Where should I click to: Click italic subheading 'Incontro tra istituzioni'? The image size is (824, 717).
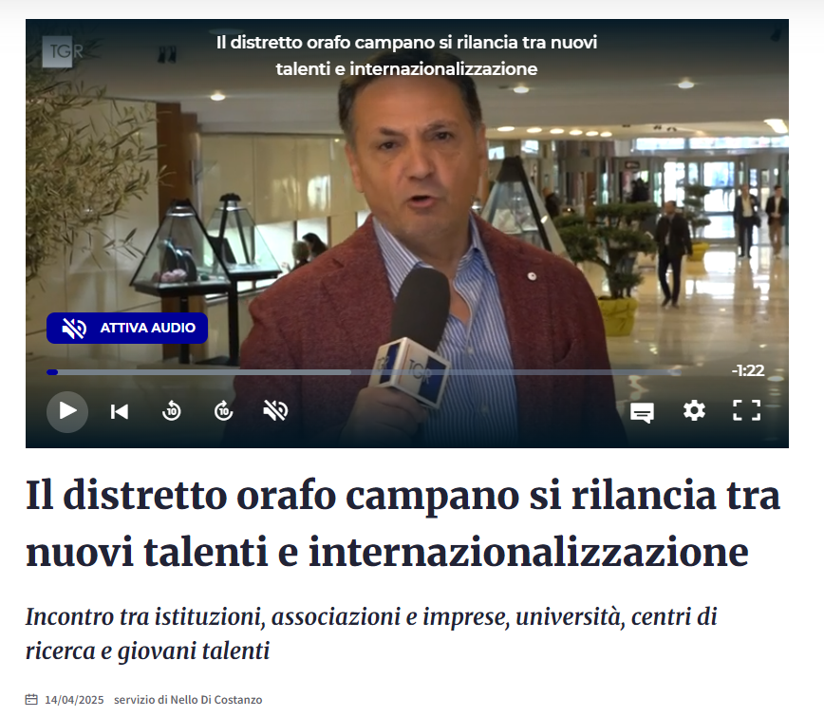(x=371, y=633)
